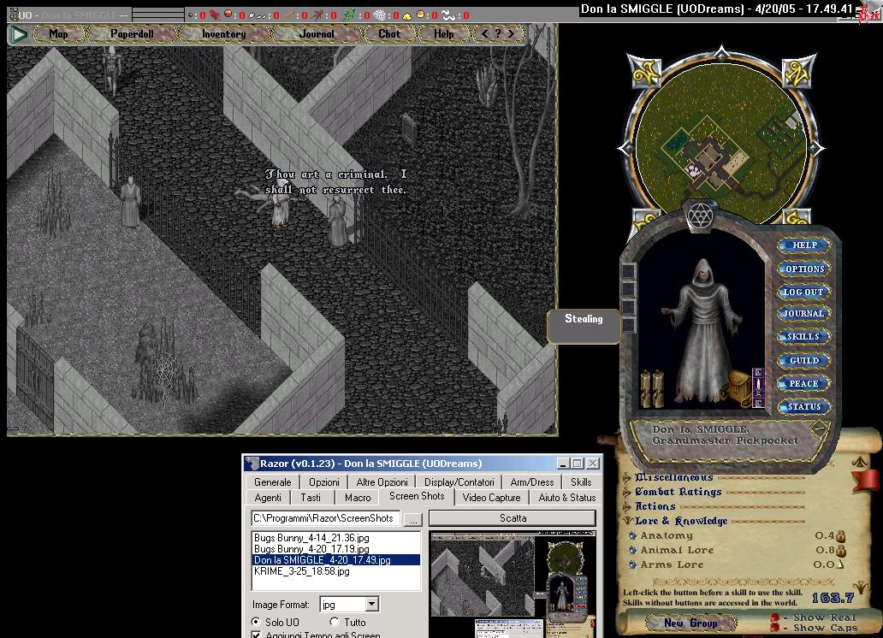Click the black pearl reagent counter icon

point(191,15)
